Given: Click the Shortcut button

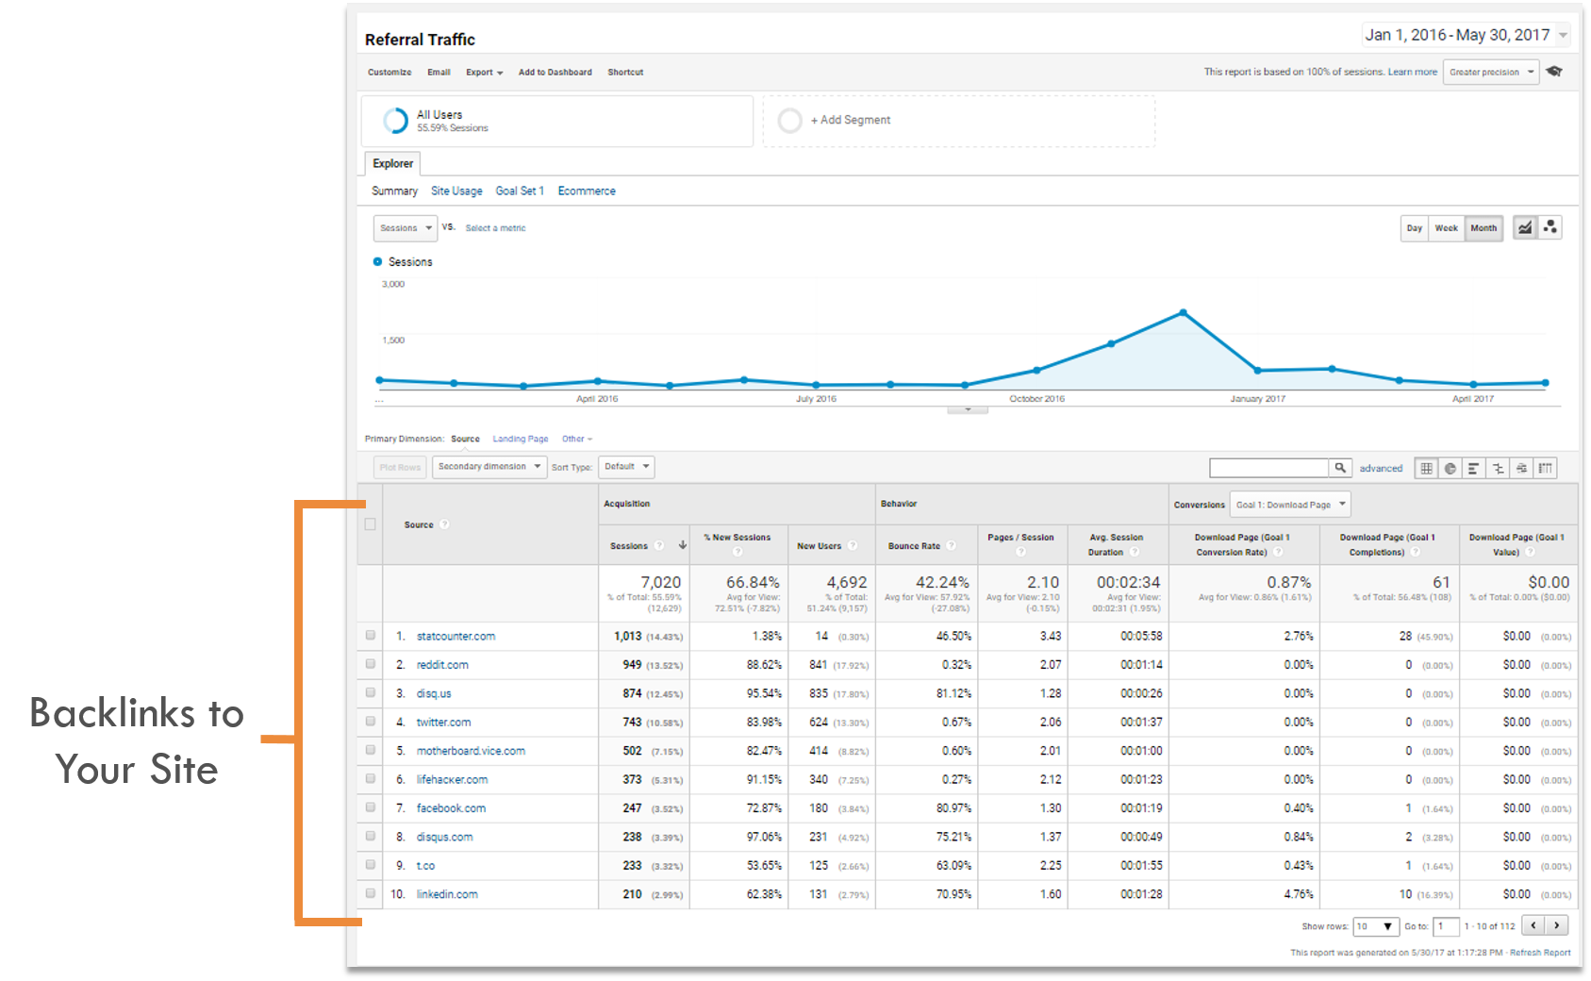Looking at the screenshot, I should point(625,72).
